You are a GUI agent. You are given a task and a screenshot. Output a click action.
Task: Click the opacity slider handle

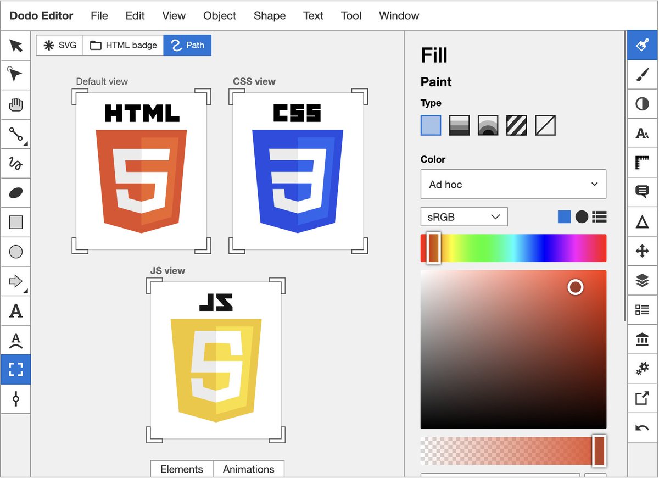pyautogui.click(x=599, y=451)
